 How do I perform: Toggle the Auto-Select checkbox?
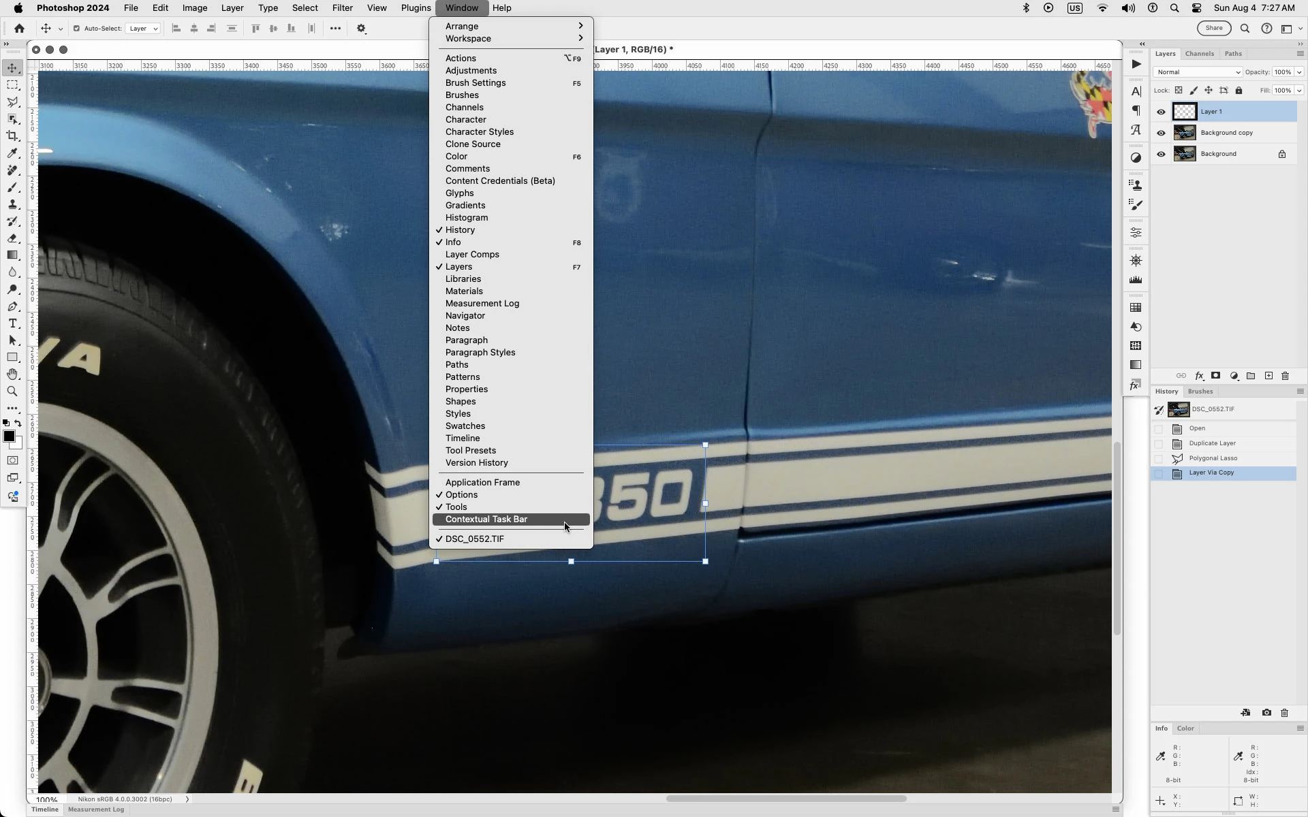click(76, 29)
